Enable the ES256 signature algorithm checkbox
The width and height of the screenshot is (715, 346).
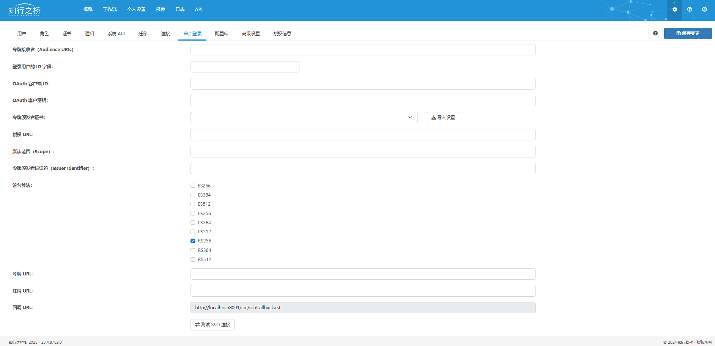click(193, 186)
